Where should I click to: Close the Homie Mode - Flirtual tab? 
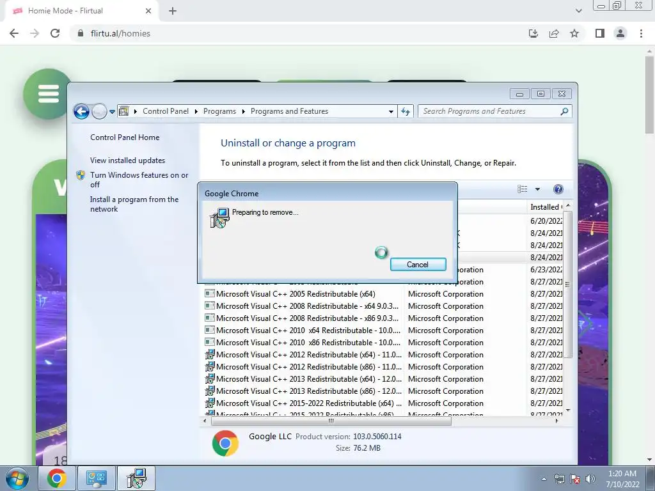(148, 11)
